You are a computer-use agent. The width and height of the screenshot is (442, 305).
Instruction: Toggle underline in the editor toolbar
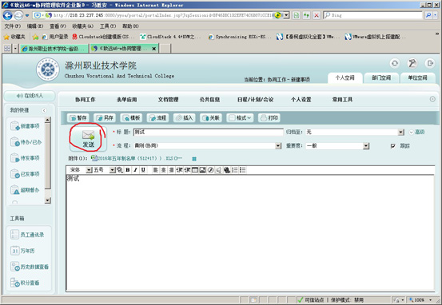pos(143,170)
